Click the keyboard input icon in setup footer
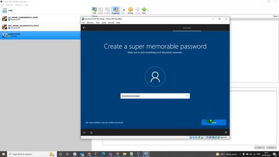Viewport: 279px width, 157px height. coord(91,132)
